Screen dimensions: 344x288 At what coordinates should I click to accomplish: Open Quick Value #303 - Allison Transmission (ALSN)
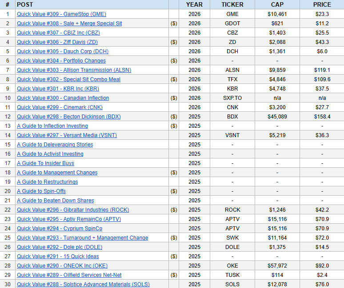tap(74, 70)
